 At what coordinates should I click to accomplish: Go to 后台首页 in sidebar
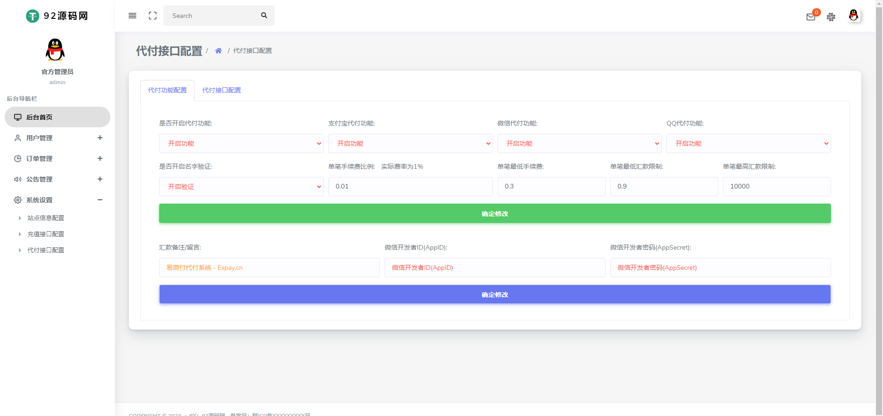click(57, 117)
